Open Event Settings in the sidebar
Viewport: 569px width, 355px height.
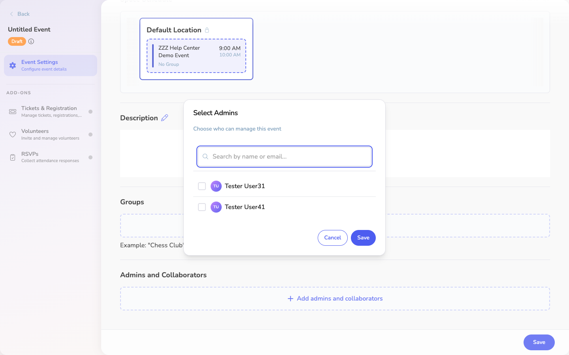click(51, 65)
